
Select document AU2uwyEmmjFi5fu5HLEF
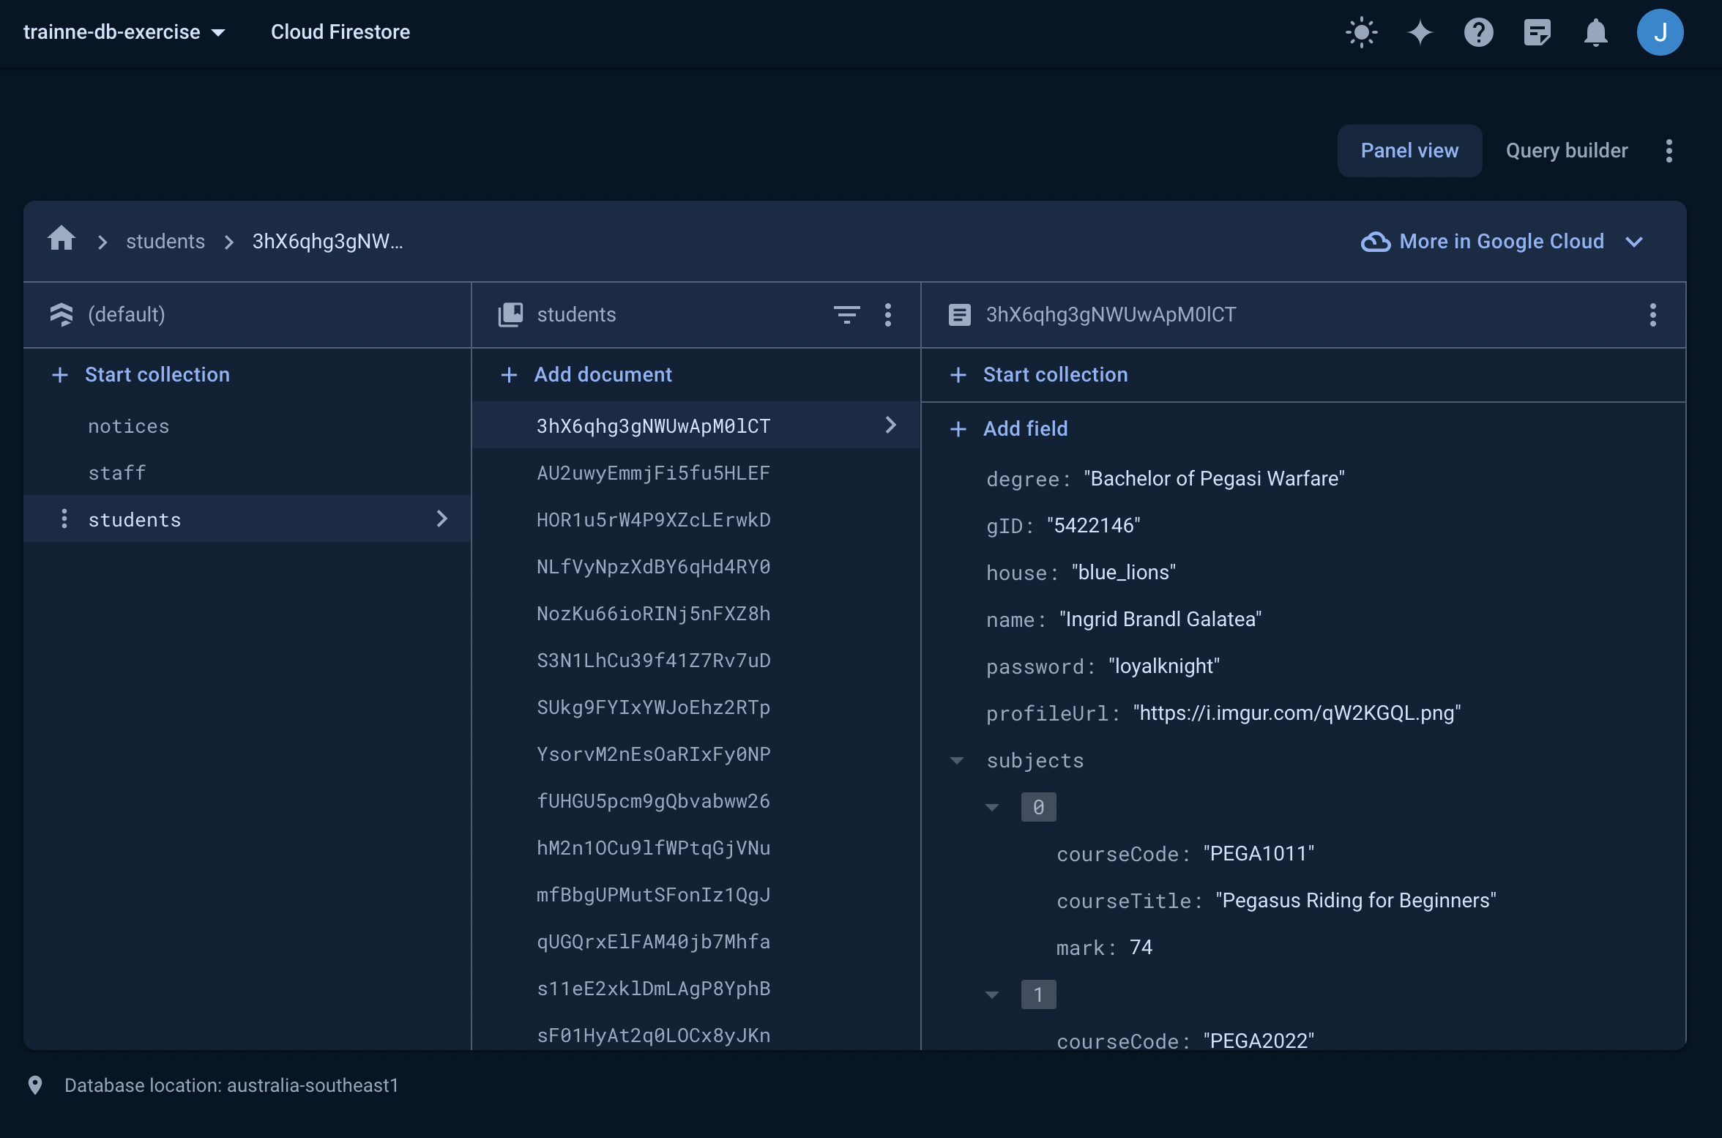pos(696,473)
